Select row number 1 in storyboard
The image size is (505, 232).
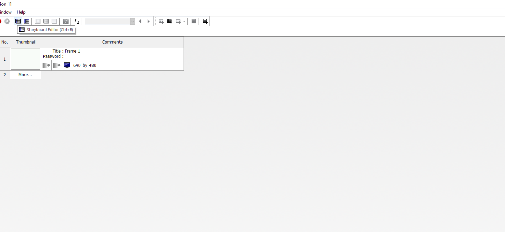tap(5, 59)
